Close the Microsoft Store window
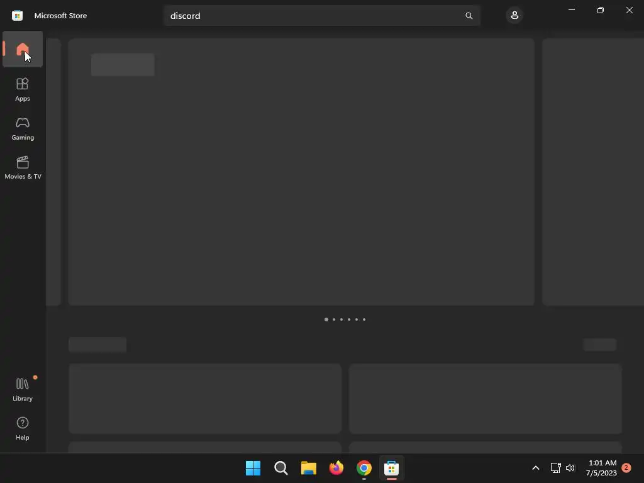 [x=629, y=10]
